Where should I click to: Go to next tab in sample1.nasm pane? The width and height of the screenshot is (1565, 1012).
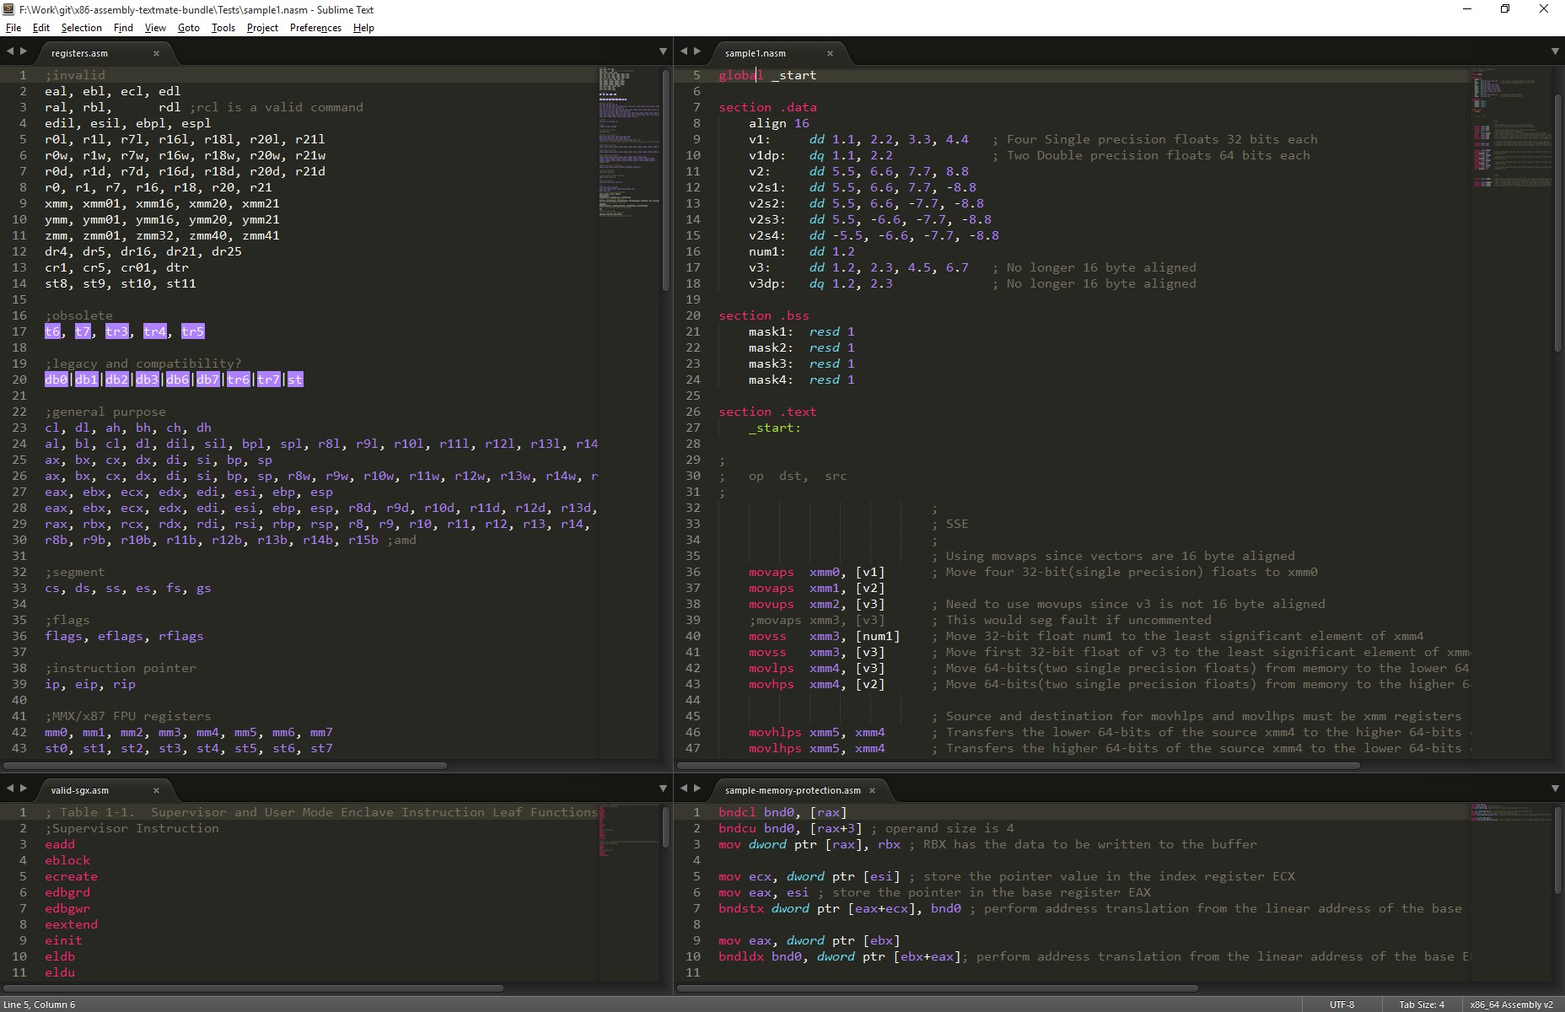click(697, 51)
